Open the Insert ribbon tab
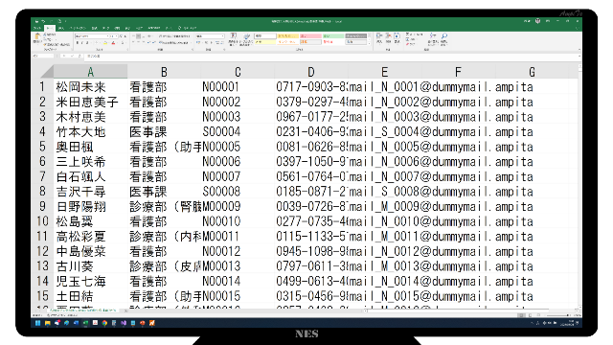This screenshot has width=613, height=345. coord(61,28)
